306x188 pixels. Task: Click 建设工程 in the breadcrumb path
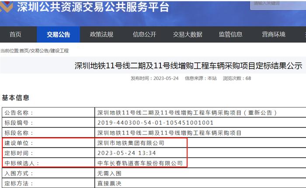pyautogui.click(x=59, y=51)
